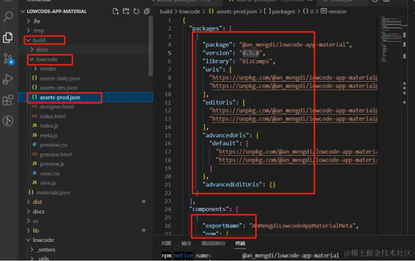Switch to the 输出 (Output) panel tab
This screenshot has height=261, width=415.
tap(186, 243)
